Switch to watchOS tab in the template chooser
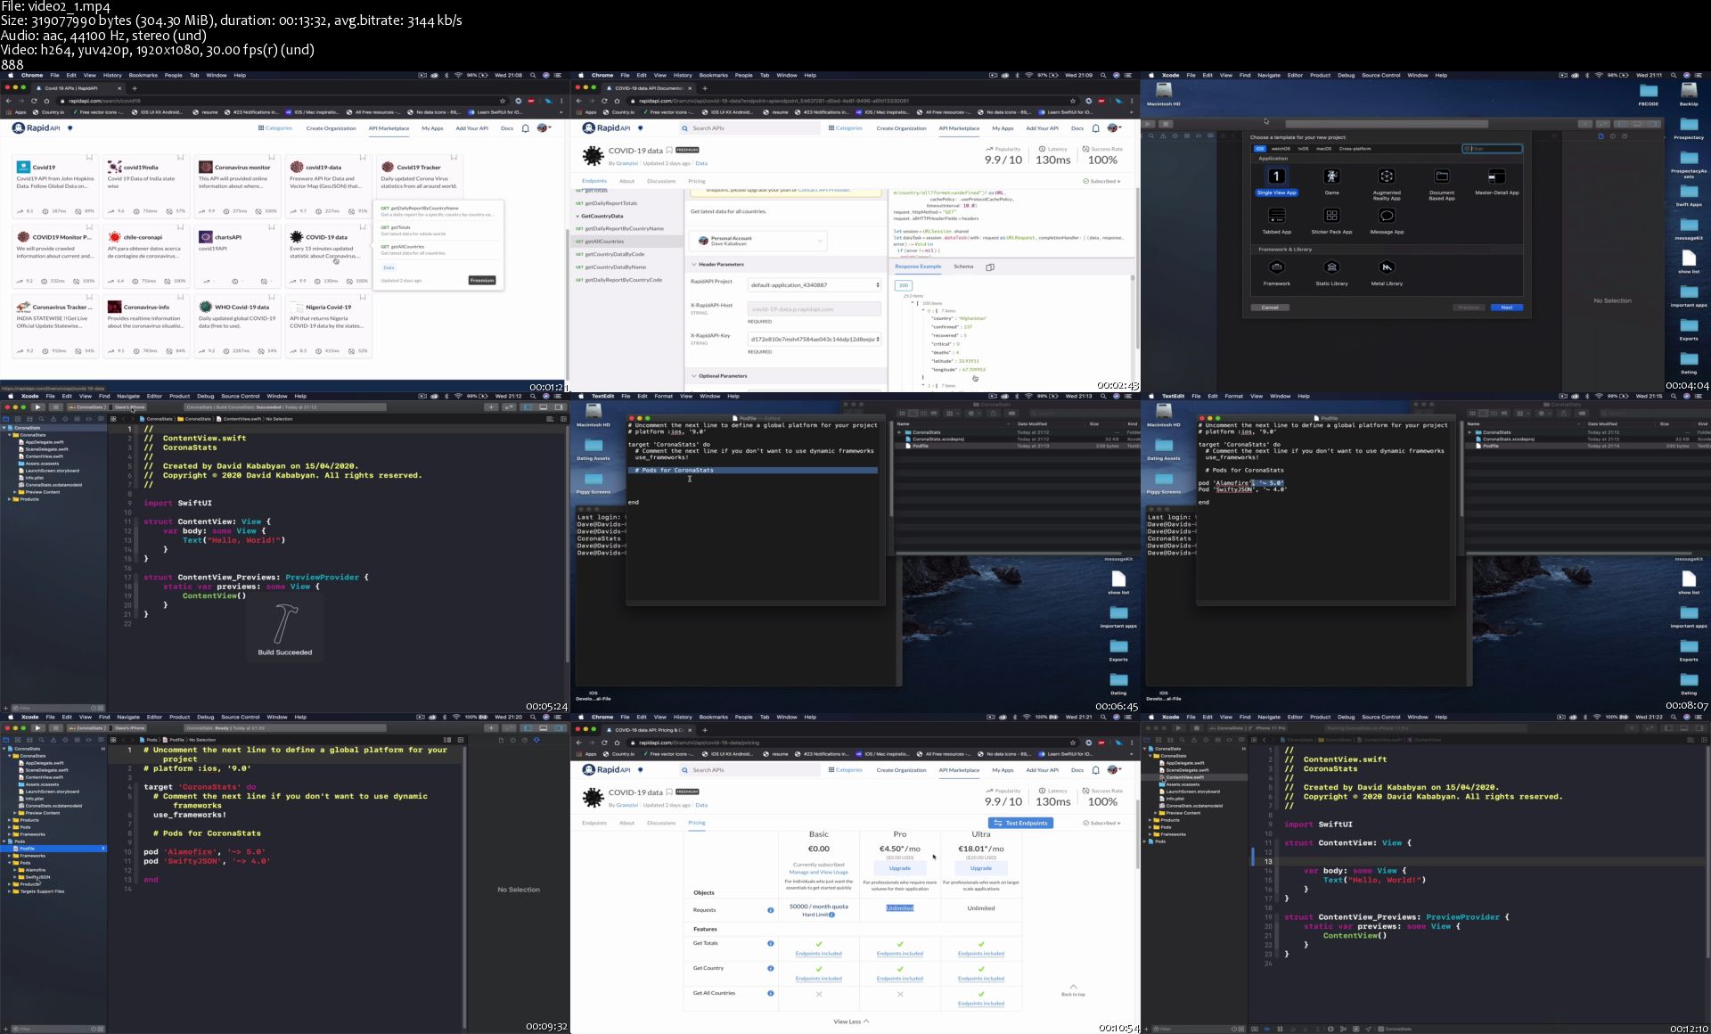The height and width of the screenshot is (1034, 1711). (x=1281, y=149)
